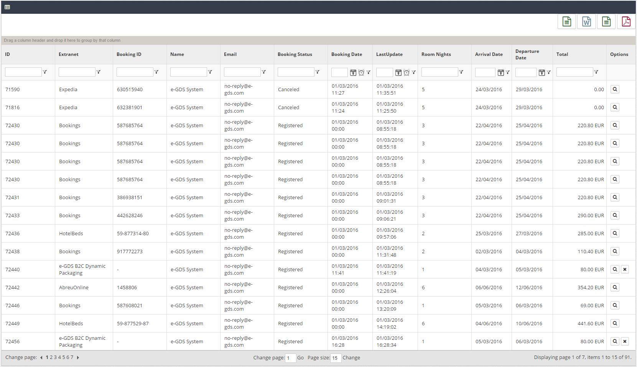Open the filter menu for the Email column
This screenshot has width=637, height=367.
[264, 72]
